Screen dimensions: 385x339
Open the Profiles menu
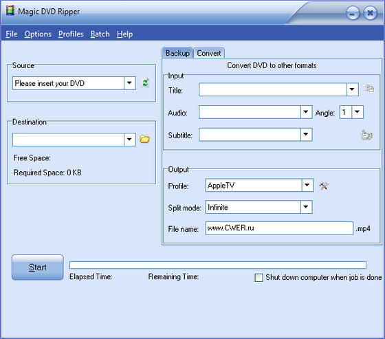[x=71, y=34]
